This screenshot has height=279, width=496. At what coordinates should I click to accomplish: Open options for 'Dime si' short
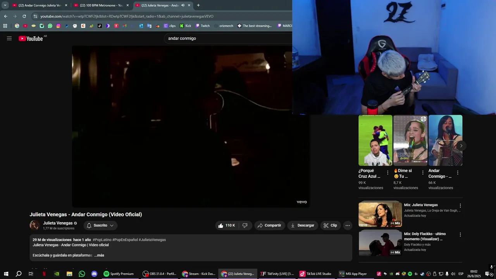[x=423, y=173]
